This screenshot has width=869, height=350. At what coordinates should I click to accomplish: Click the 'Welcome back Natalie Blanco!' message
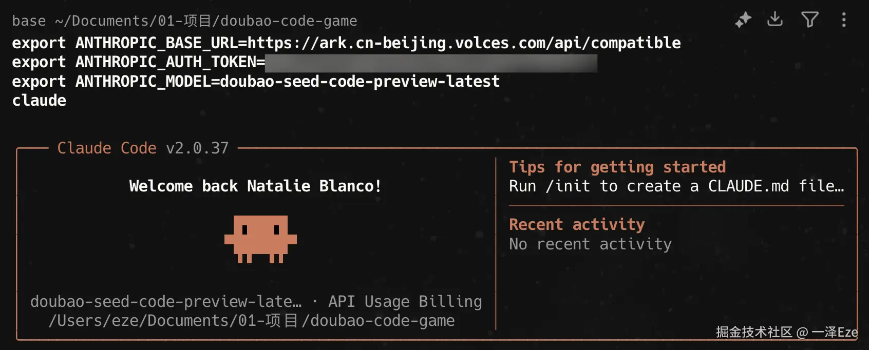point(255,186)
